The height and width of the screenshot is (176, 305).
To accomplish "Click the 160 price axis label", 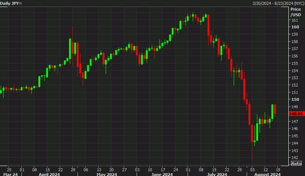I will pyautogui.click(x=295, y=27).
